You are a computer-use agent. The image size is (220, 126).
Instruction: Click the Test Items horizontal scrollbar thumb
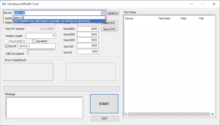point(169,114)
